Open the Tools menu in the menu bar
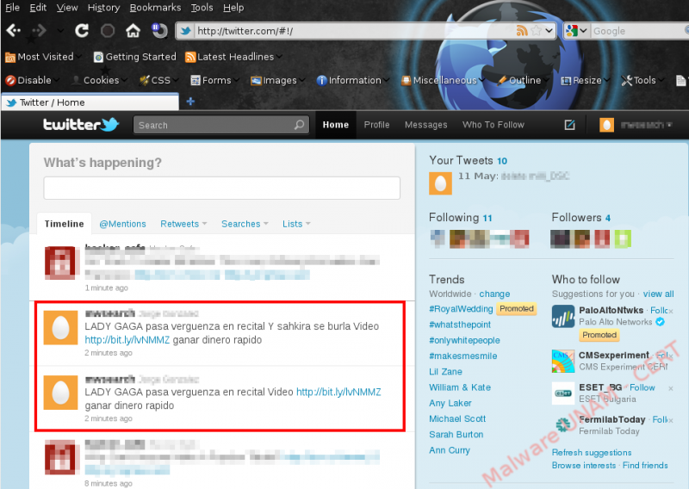The image size is (689, 489). pyautogui.click(x=202, y=8)
